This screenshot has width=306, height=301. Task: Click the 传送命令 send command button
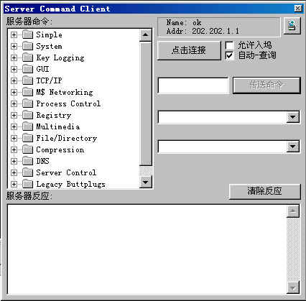point(266,85)
